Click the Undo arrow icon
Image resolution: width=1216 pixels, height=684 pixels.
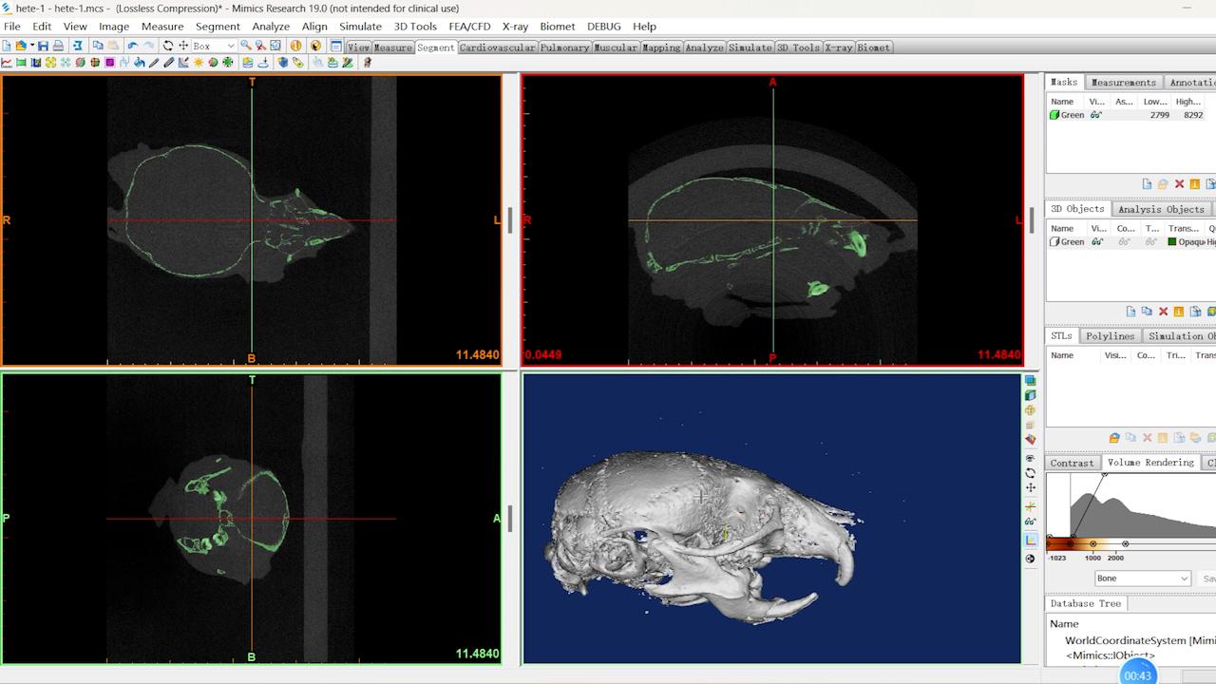point(132,46)
